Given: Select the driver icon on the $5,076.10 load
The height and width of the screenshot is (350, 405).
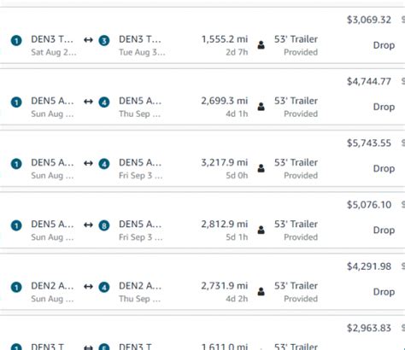Looking at the screenshot, I should point(261,230).
